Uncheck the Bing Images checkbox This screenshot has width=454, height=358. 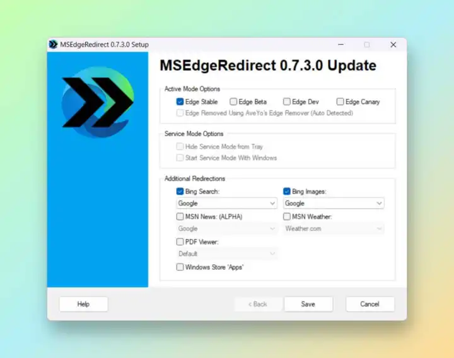(x=287, y=191)
